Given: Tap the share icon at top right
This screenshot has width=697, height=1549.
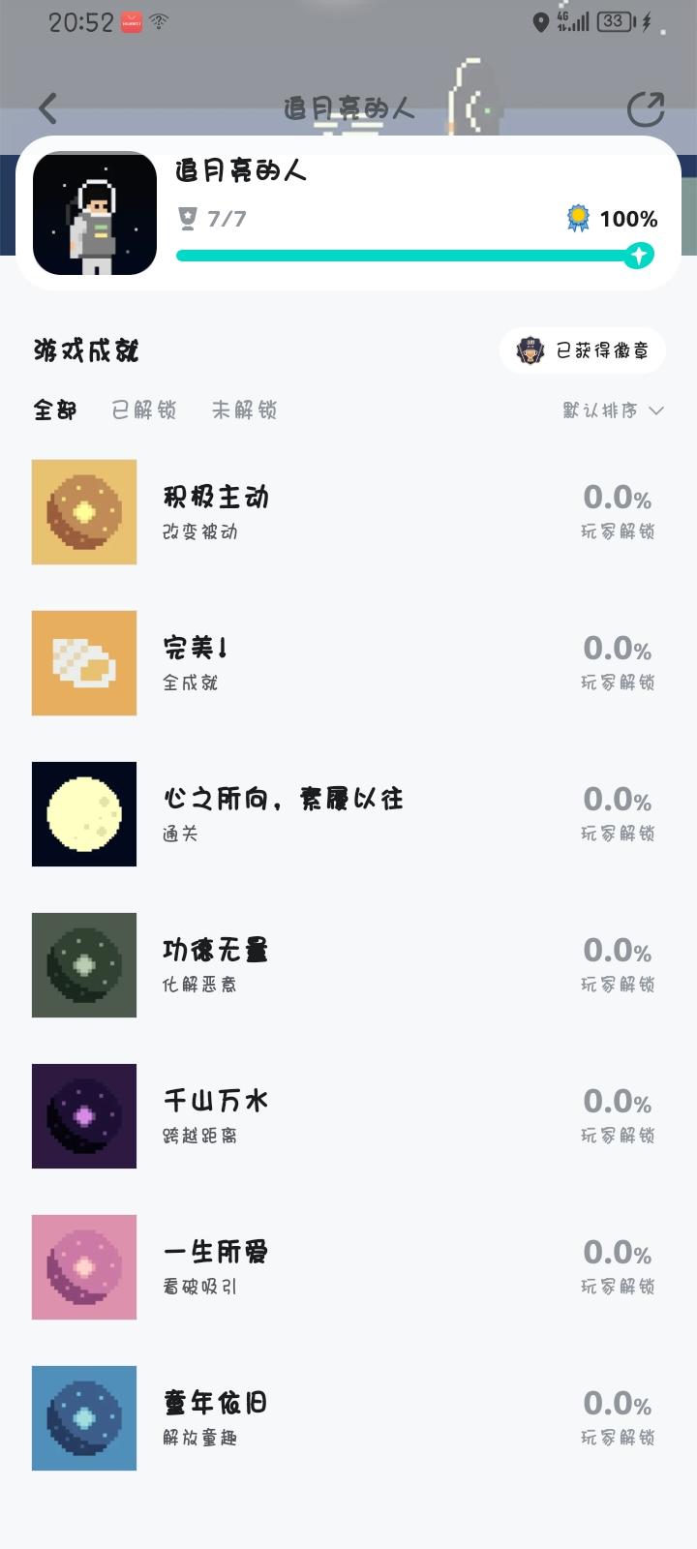Looking at the screenshot, I should pyautogui.click(x=645, y=109).
